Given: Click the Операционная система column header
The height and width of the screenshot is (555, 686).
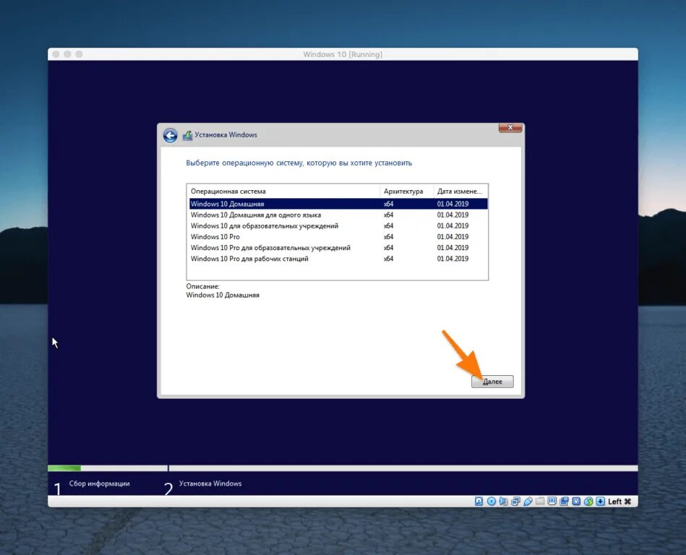Looking at the screenshot, I should click(x=283, y=191).
